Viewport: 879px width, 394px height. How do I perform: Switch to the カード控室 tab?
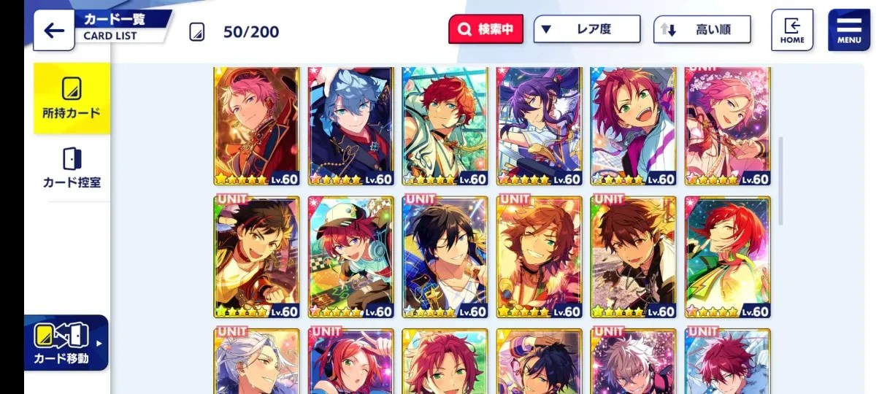72,168
